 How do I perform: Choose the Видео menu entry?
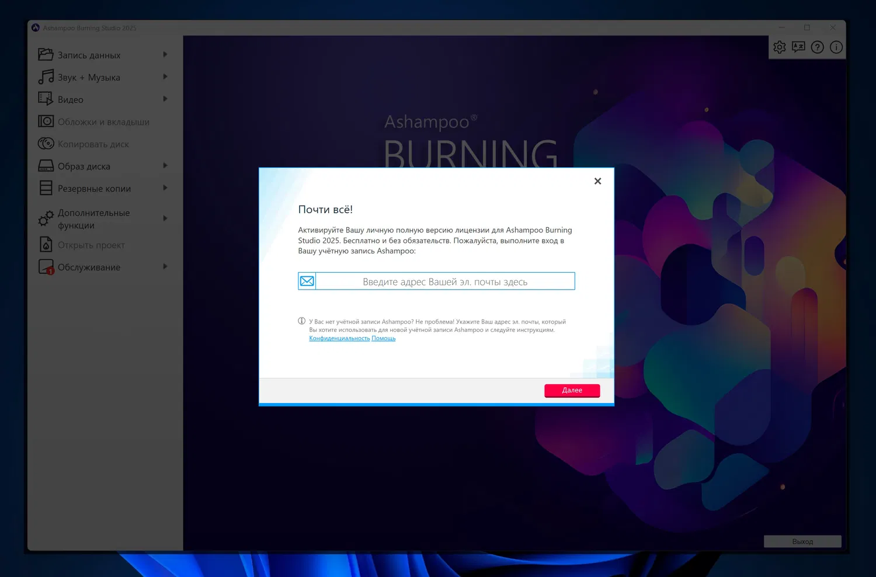(104, 99)
